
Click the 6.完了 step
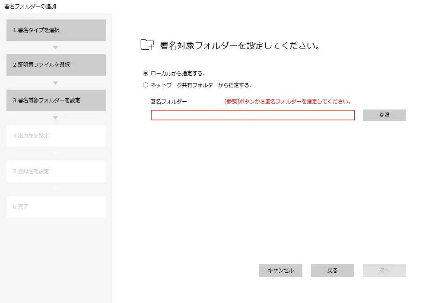pos(56,207)
